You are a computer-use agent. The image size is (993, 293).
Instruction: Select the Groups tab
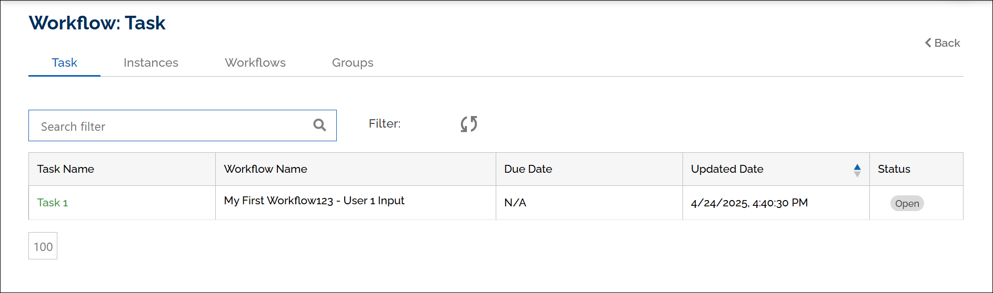[x=353, y=63]
